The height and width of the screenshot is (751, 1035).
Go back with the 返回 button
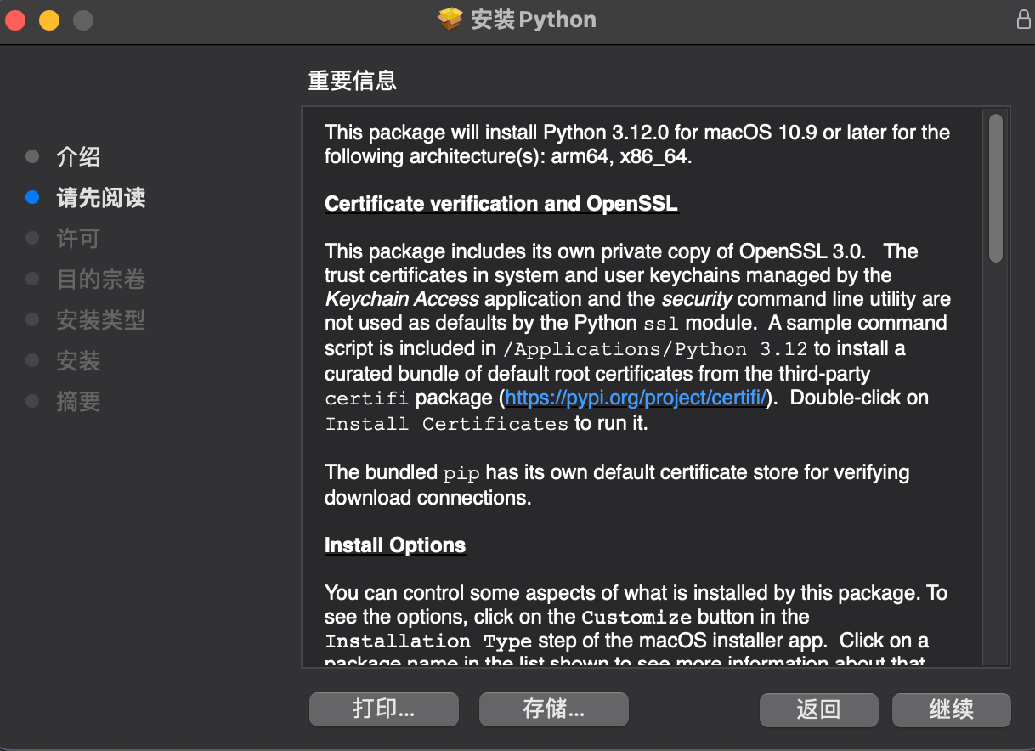tap(818, 709)
